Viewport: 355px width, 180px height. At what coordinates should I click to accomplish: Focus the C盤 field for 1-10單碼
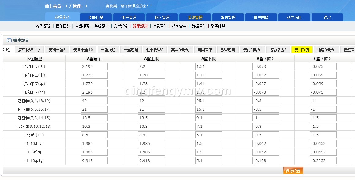tap(323, 161)
